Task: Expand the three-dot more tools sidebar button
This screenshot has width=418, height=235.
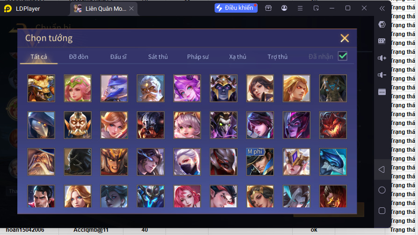Action: click(382, 92)
